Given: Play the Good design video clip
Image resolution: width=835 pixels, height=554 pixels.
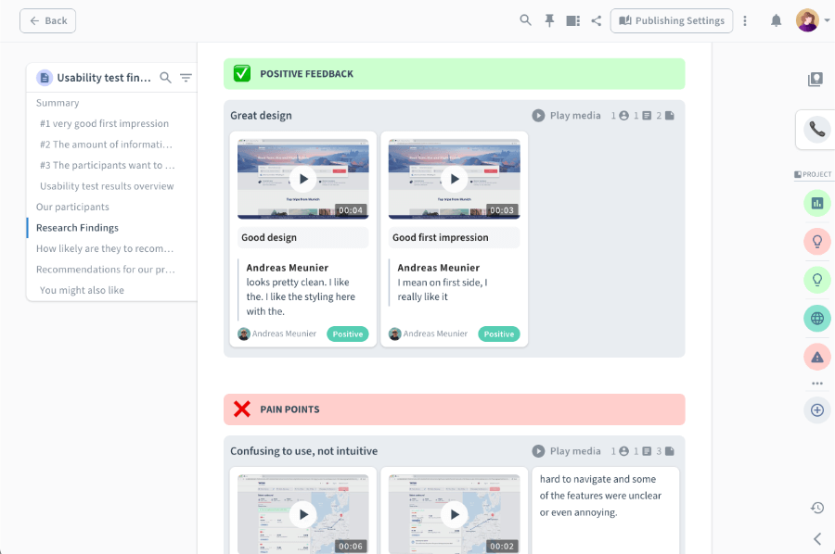Looking at the screenshot, I should click(302, 179).
